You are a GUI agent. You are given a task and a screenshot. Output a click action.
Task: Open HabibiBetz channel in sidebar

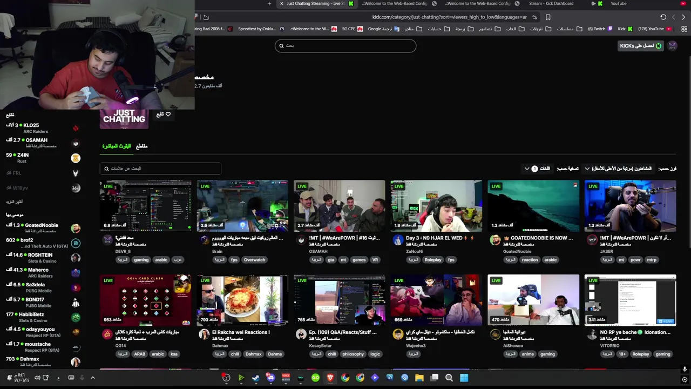pyautogui.click(x=42, y=317)
